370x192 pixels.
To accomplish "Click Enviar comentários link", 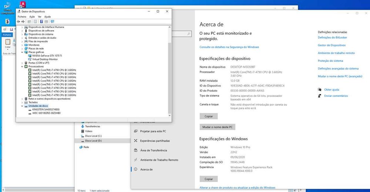I will (336, 96).
